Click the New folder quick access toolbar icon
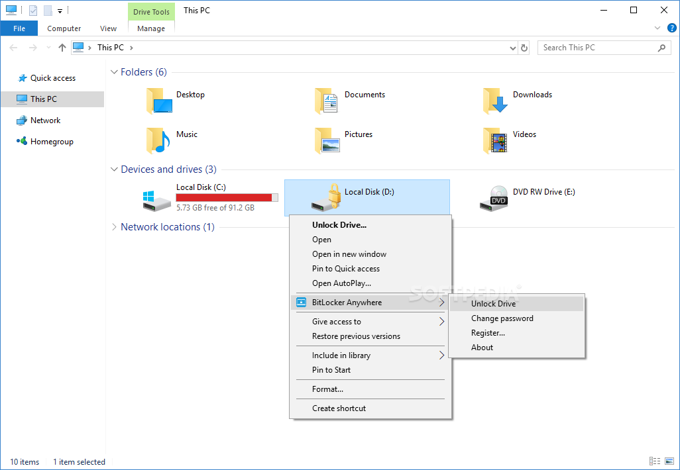Image resolution: width=680 pixels, height=470 pixels. (48, 11)
